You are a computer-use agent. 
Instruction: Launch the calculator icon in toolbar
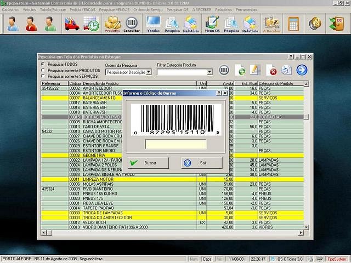click(294, 24)
